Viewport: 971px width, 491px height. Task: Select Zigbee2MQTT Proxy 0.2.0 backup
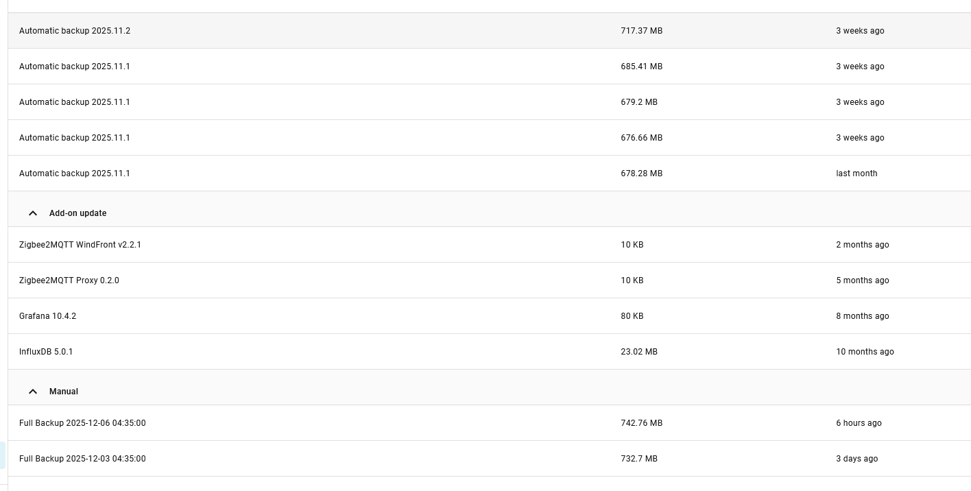pyautogui.click(x=69, y=280)
